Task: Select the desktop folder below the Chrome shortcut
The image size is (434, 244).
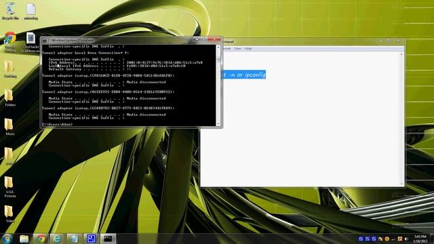Action: [x=10, y=69]
